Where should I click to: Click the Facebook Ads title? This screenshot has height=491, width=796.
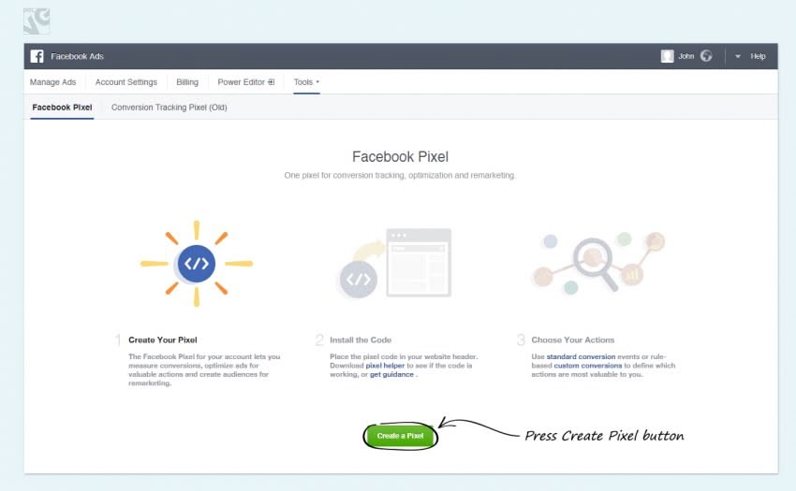pyautogui.click(x=77, y=56)
